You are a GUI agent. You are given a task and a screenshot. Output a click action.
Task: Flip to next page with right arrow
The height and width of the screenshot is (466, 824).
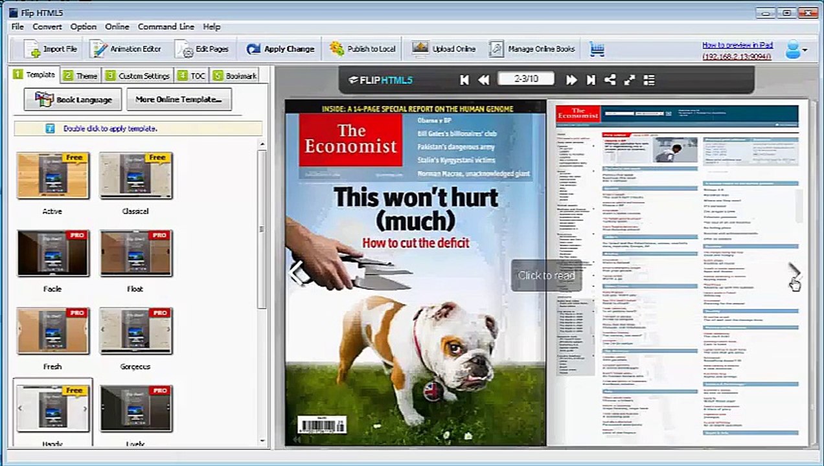[794, 271]
